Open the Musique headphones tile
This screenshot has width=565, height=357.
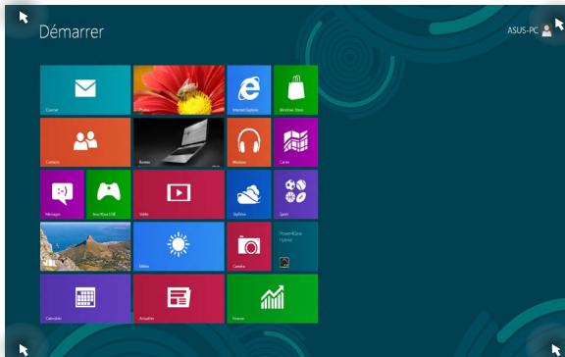click(x=249, y=142)
